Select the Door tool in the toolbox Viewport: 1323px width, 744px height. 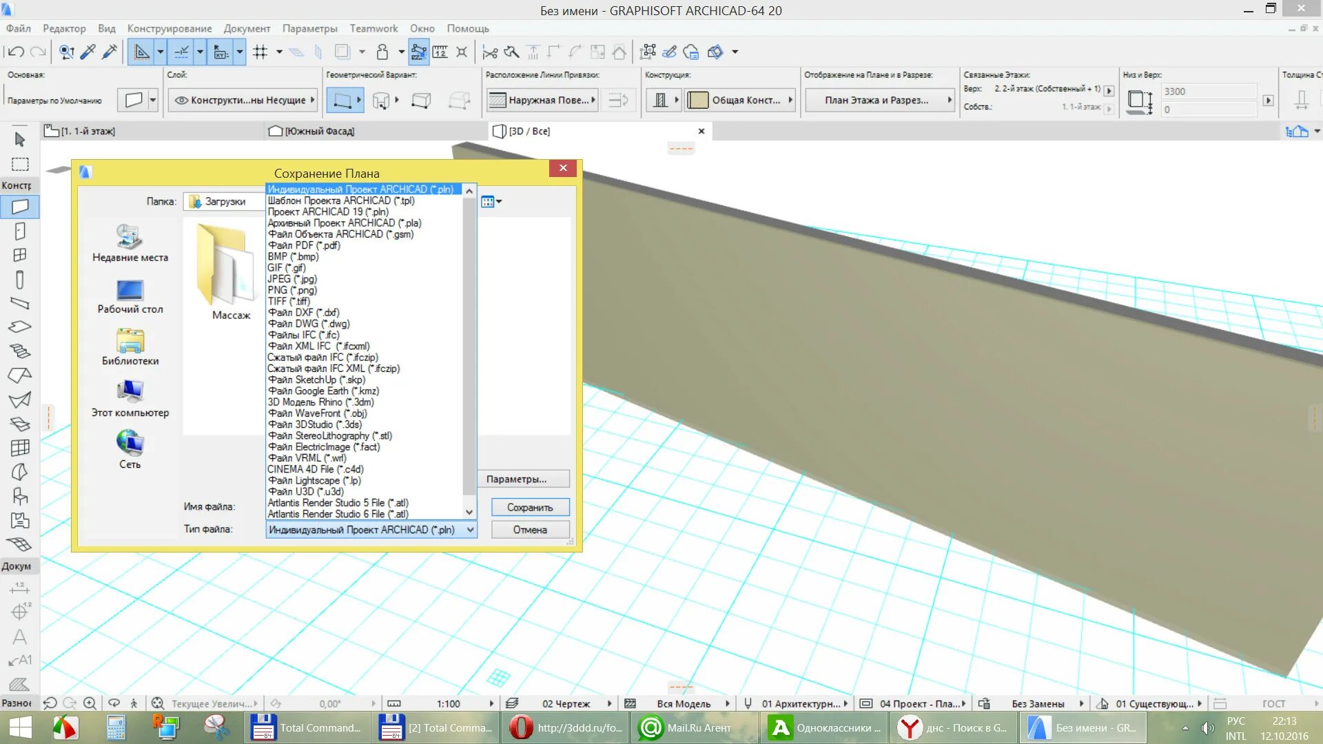(20, 231)
